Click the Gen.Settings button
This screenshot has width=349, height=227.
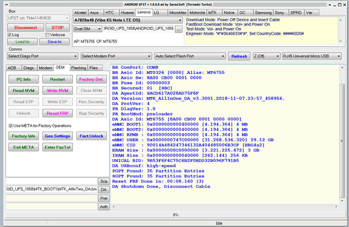(x=57, y=136)
